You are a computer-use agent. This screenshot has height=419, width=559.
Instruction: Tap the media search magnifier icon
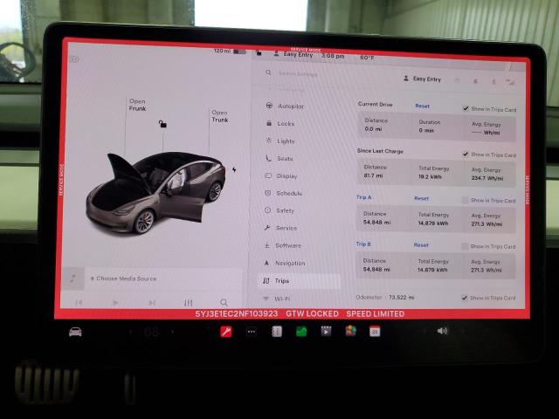coord(224,302)
